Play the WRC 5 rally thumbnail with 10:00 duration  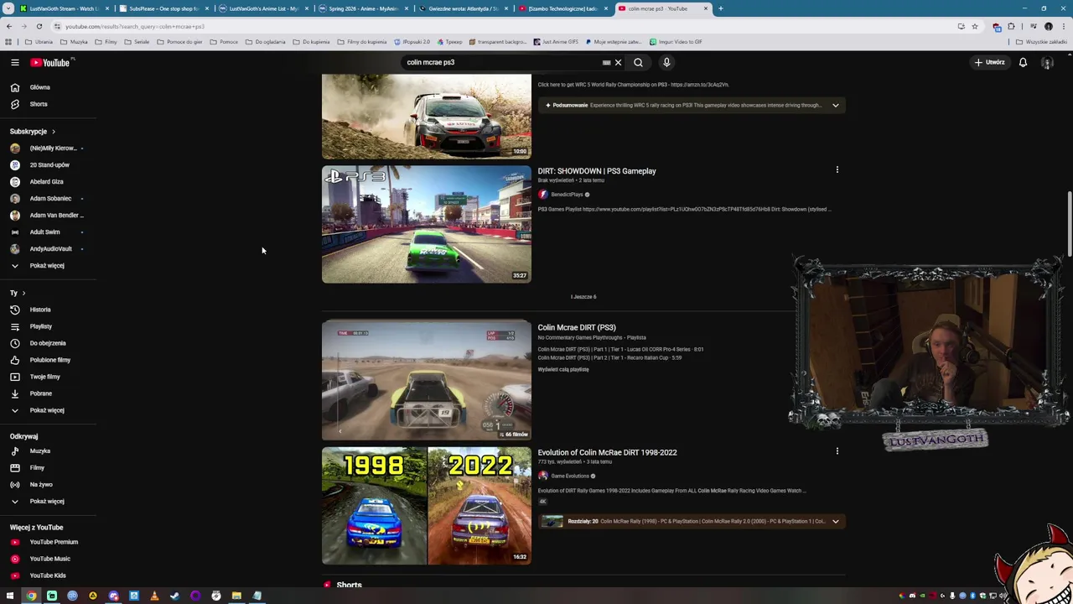tap(426, 117)
